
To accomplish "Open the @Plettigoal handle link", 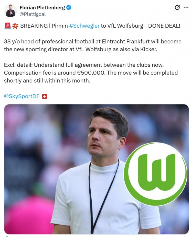I will [x=33, y=14].
